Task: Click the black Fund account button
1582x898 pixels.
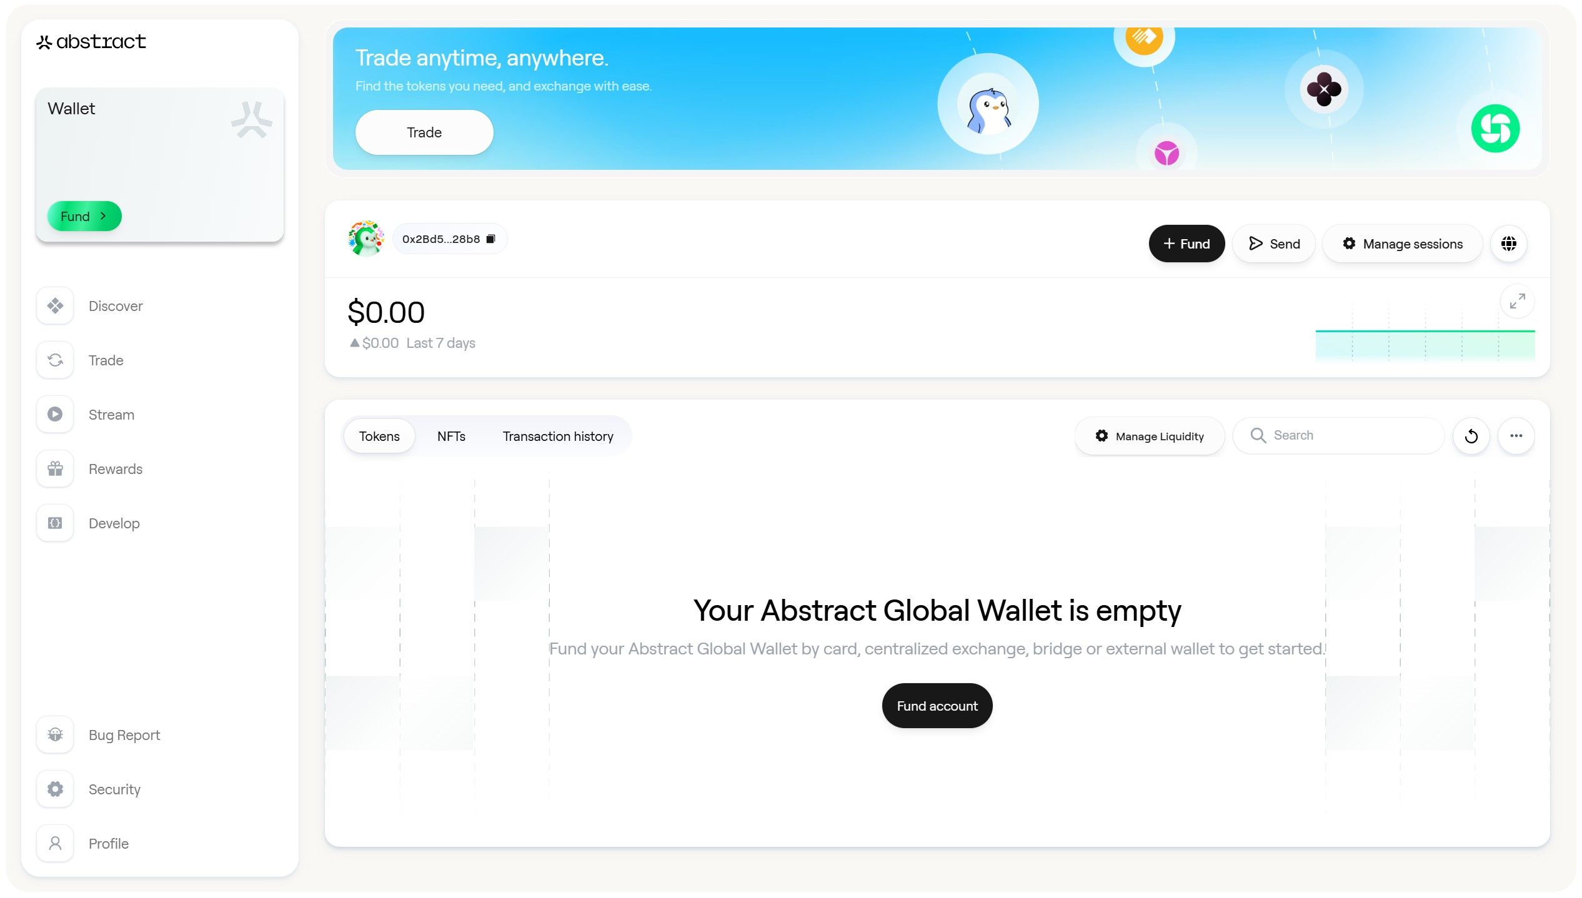Action: pyautogui.click(x=937, y=706)
